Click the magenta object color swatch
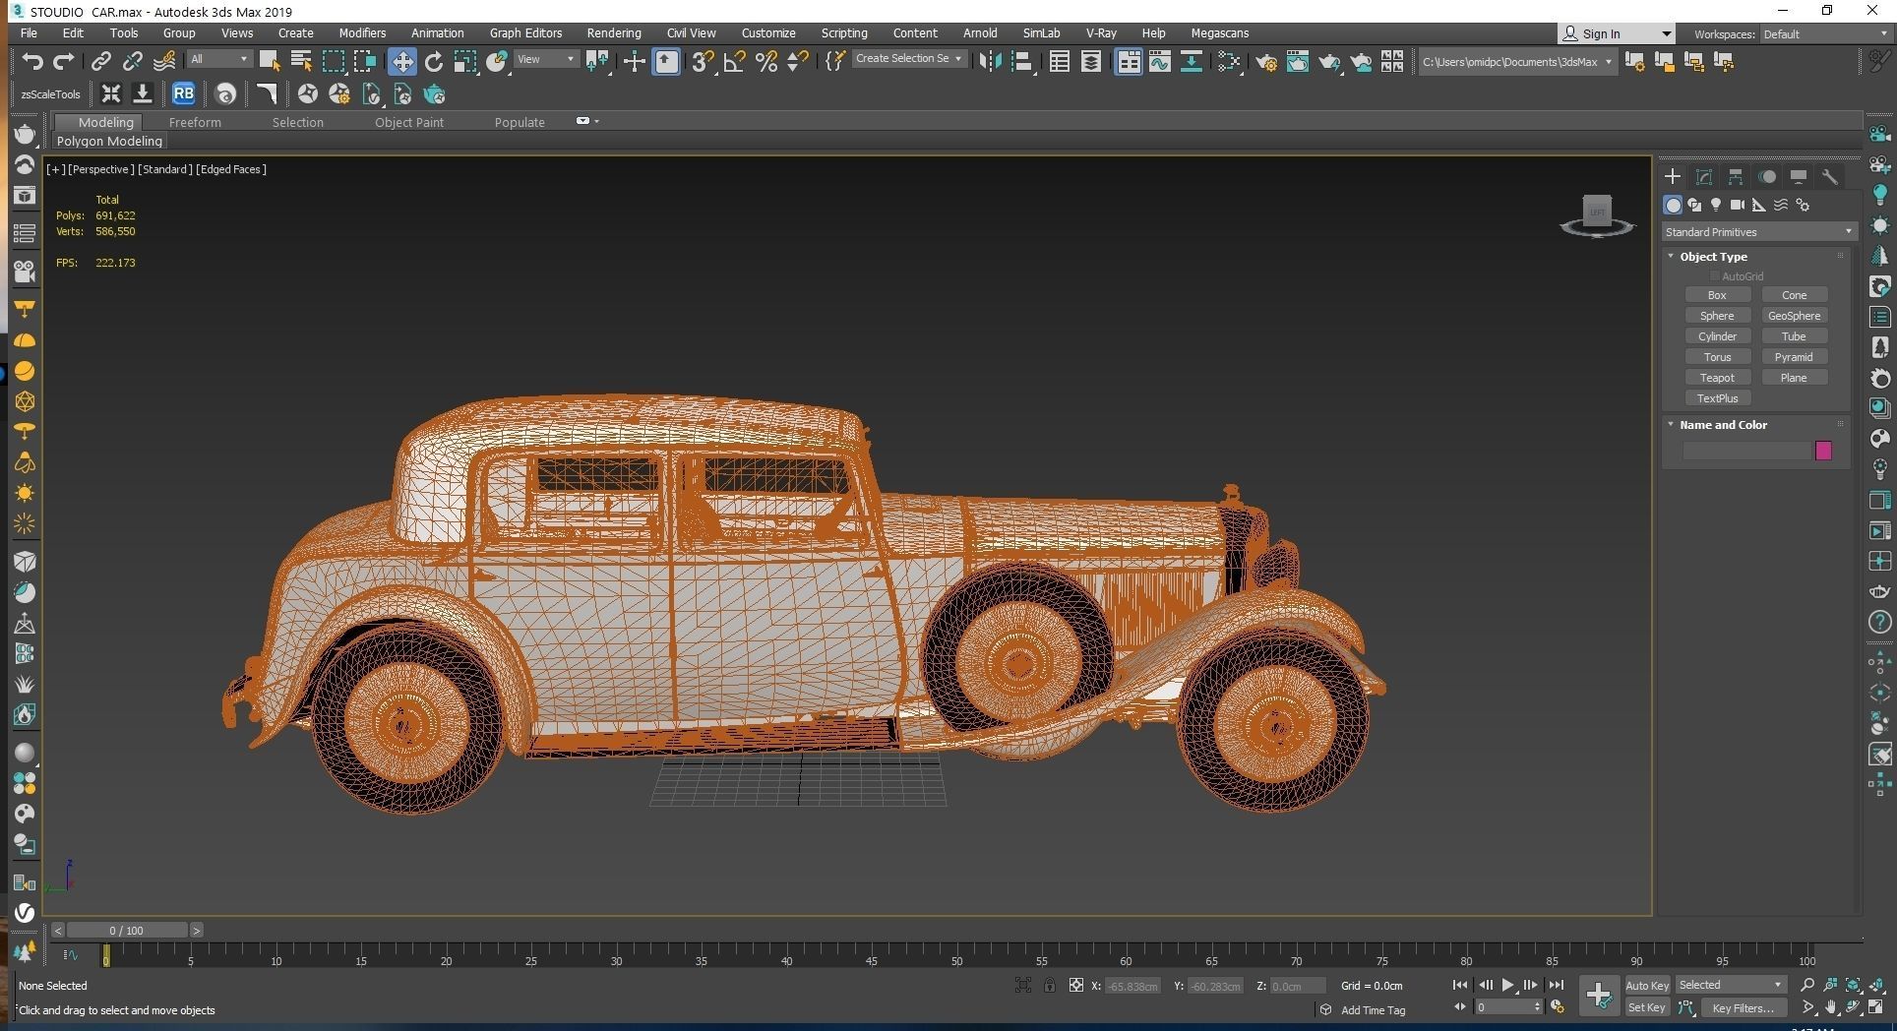This screenshot has height=1031, width=1897. (1823, 451)
